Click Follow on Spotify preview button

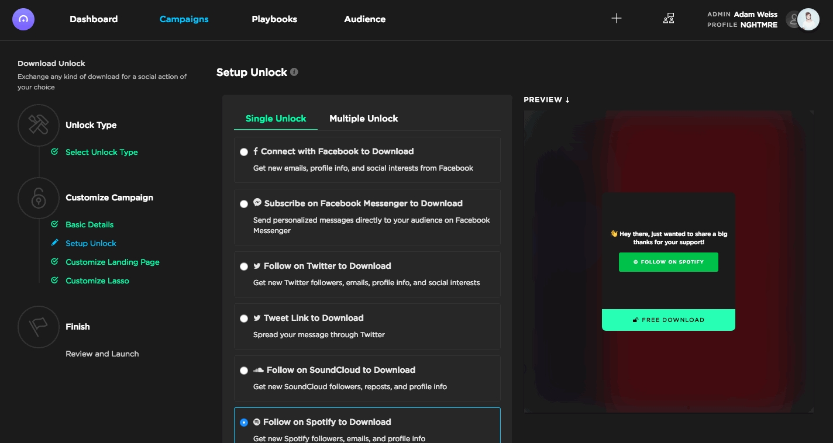coord(669,262)
